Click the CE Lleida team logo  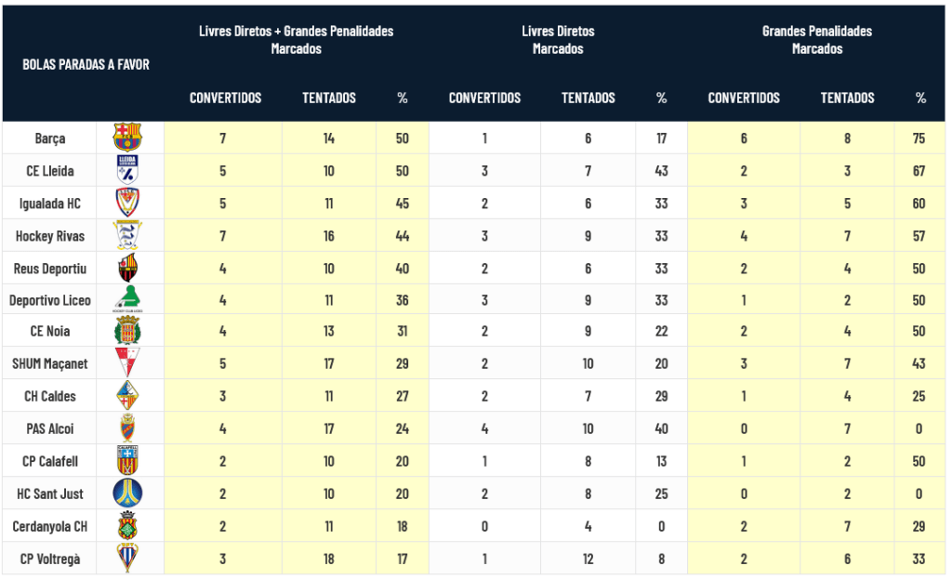coord(127,170)
